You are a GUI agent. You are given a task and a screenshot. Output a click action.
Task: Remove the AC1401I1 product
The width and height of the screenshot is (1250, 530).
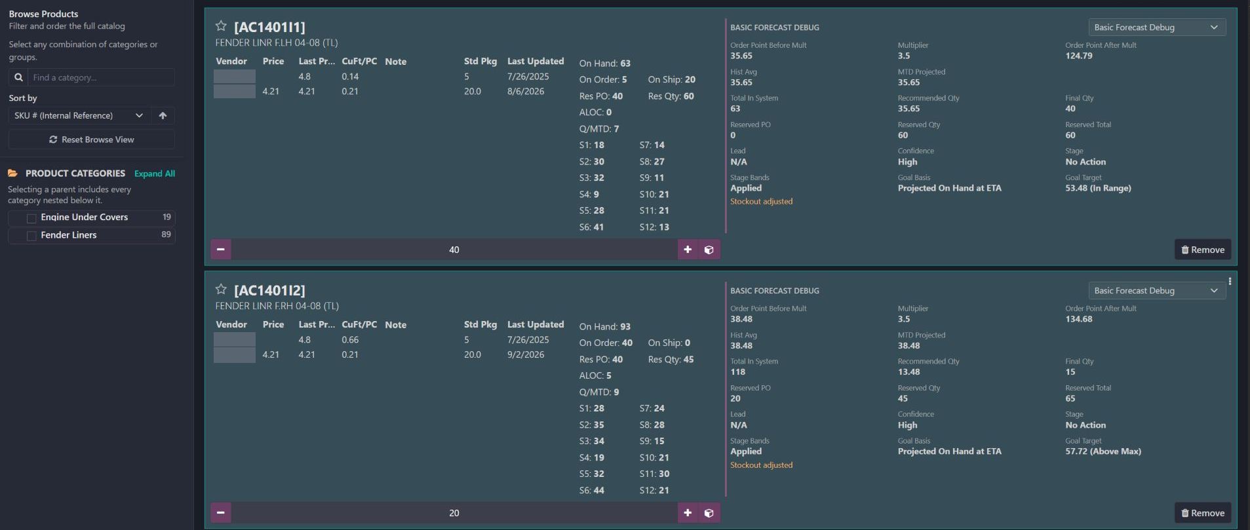[1203, 250]
